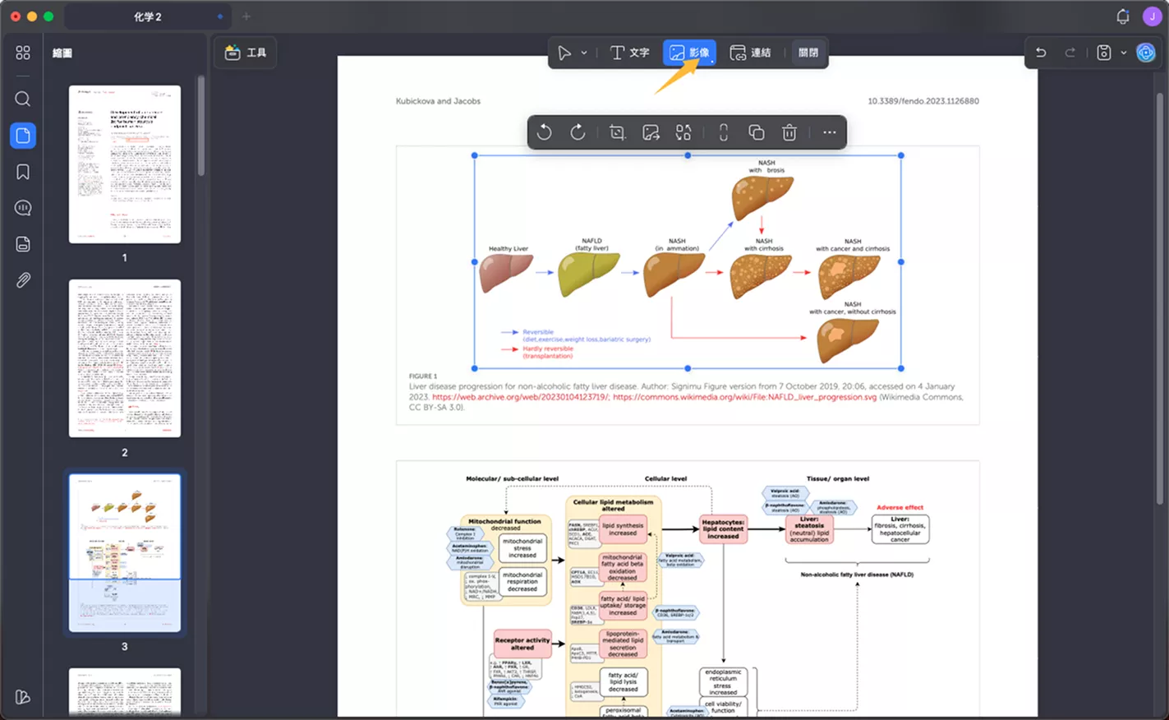Click the layers icon at sidebar bottom
This screenshot has width=1169, height=720.
pyautogui.click(x=23, y=697)
